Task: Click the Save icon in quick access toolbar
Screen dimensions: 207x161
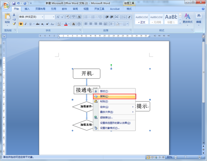Action: tap(14, 3)
